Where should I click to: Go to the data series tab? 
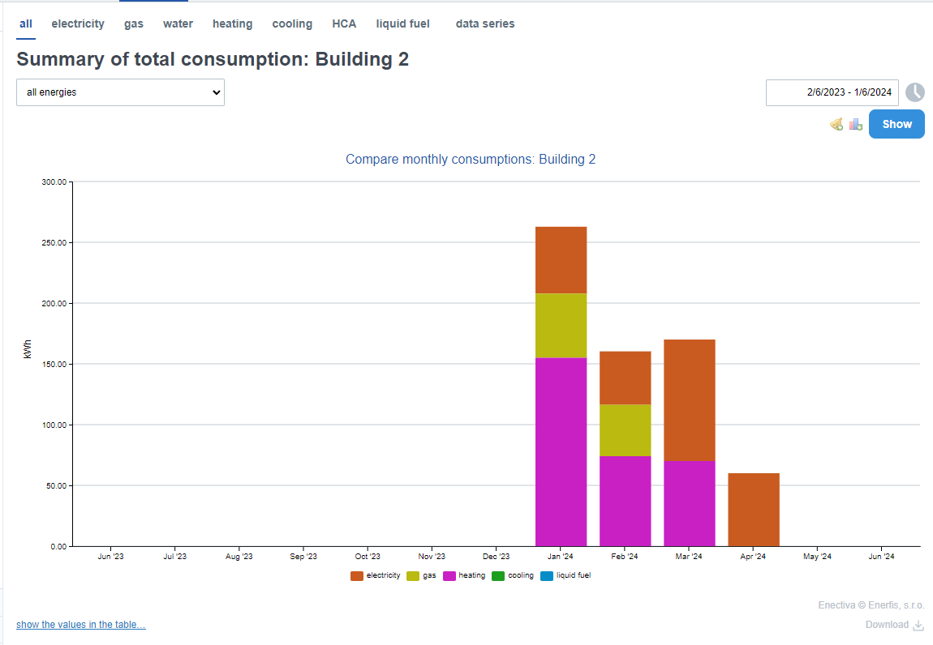coord(484,24)
